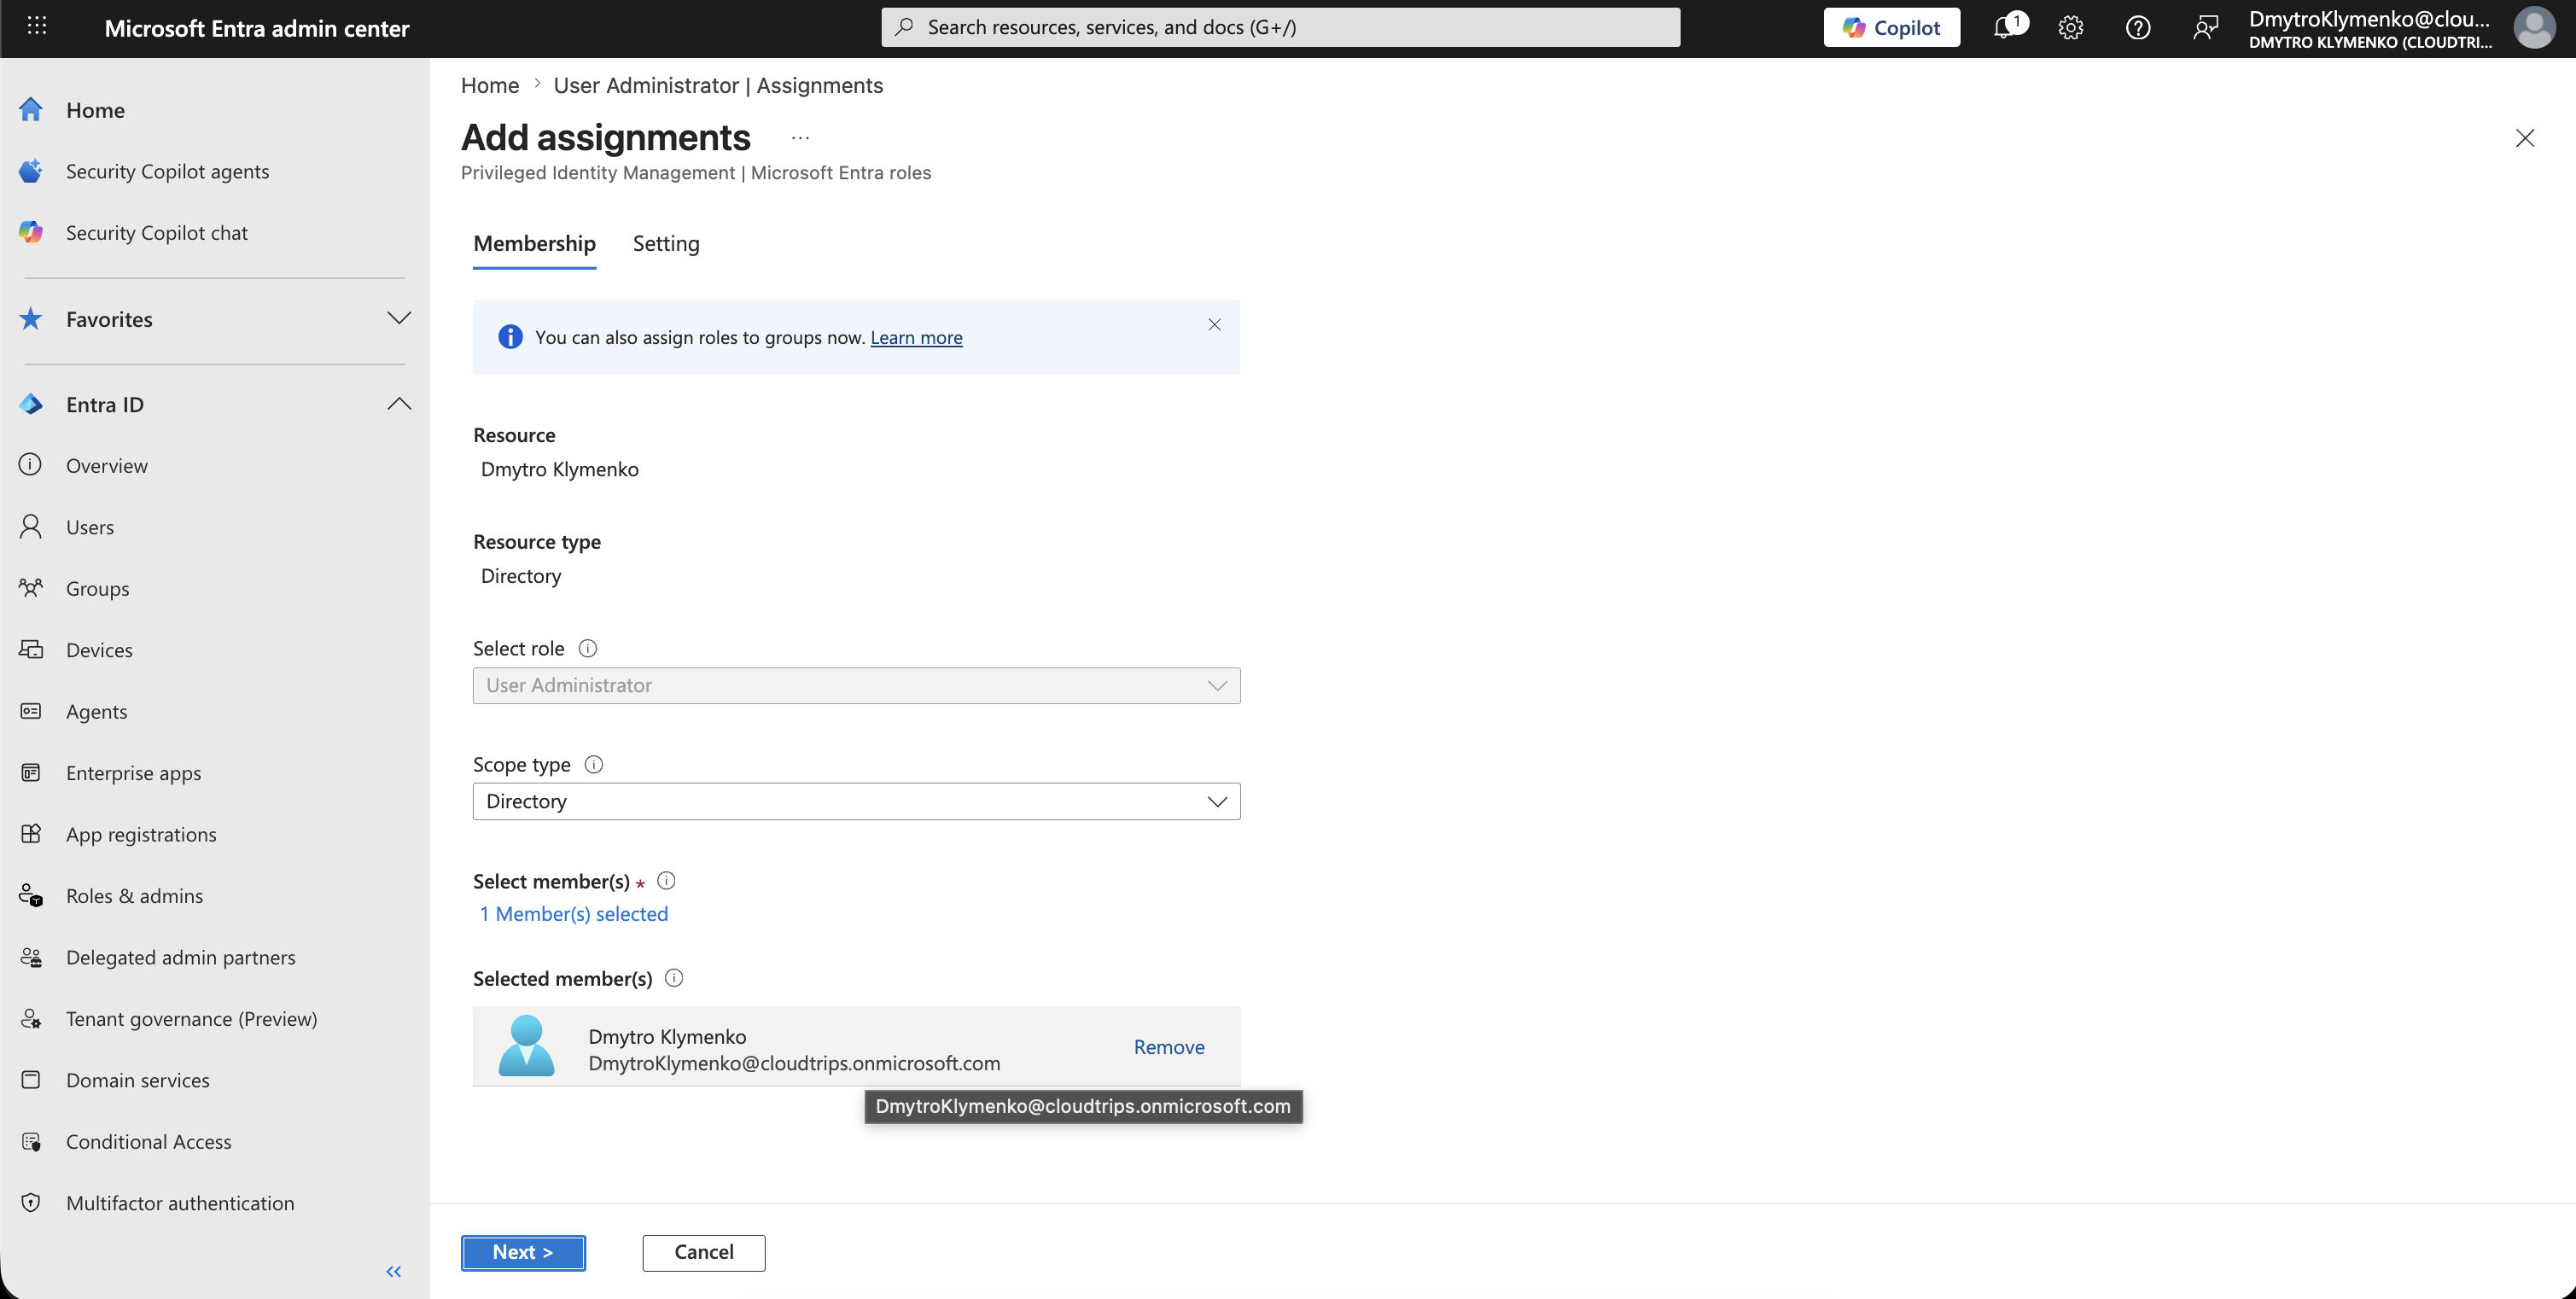Click the Enterprise apps icon
Viewport: 2576px width, 1299px height.
(x=31, y=772)
